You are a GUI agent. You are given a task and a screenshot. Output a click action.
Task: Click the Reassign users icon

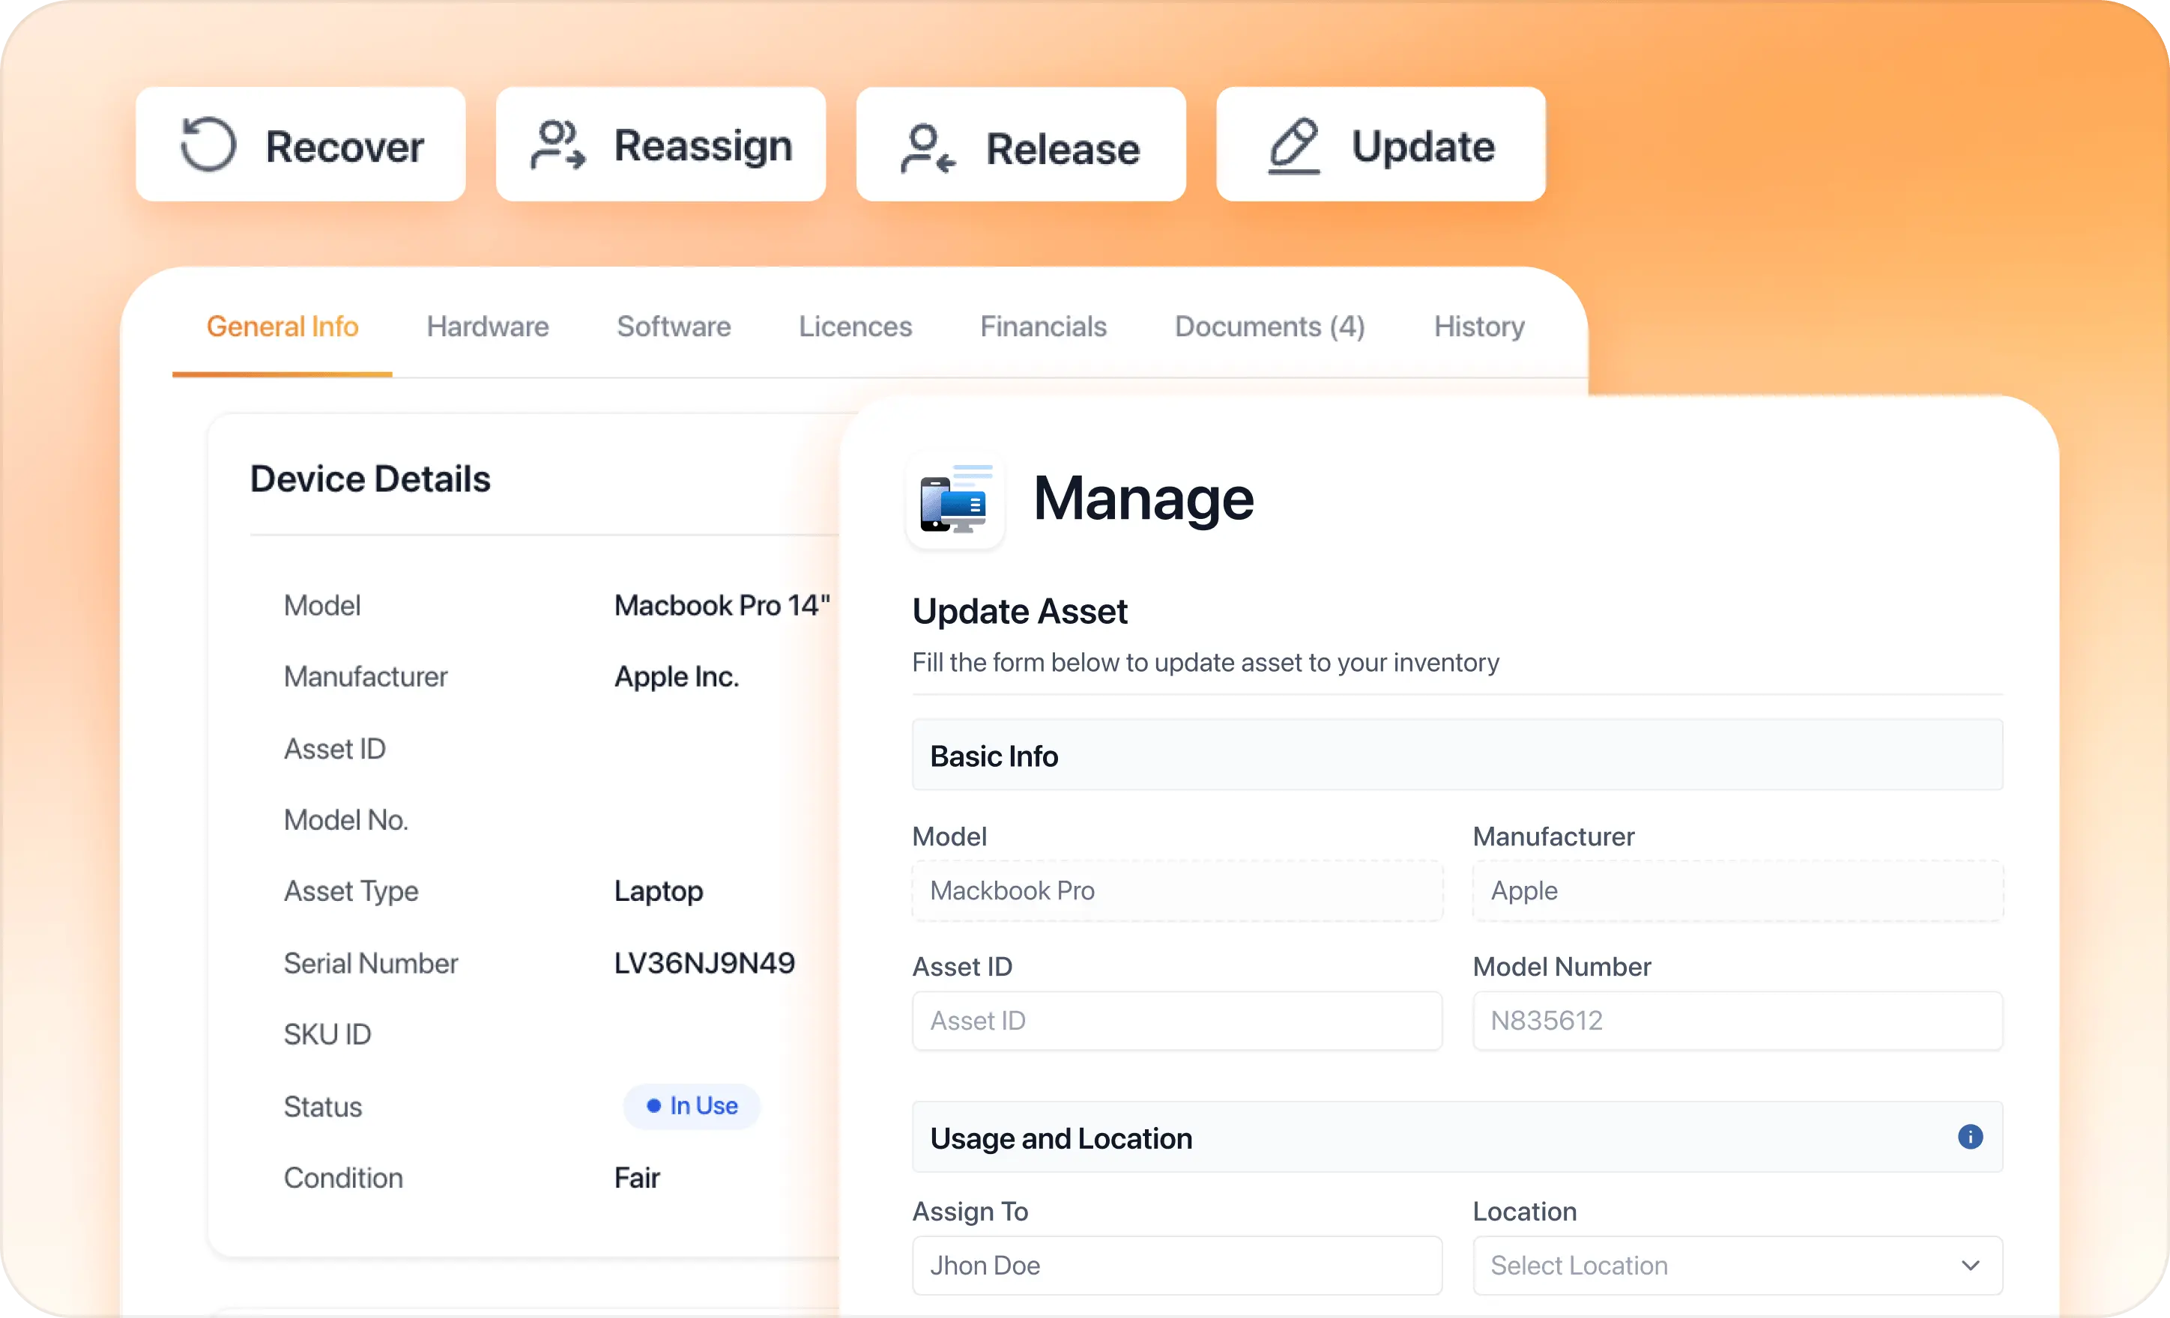[557, 145]
